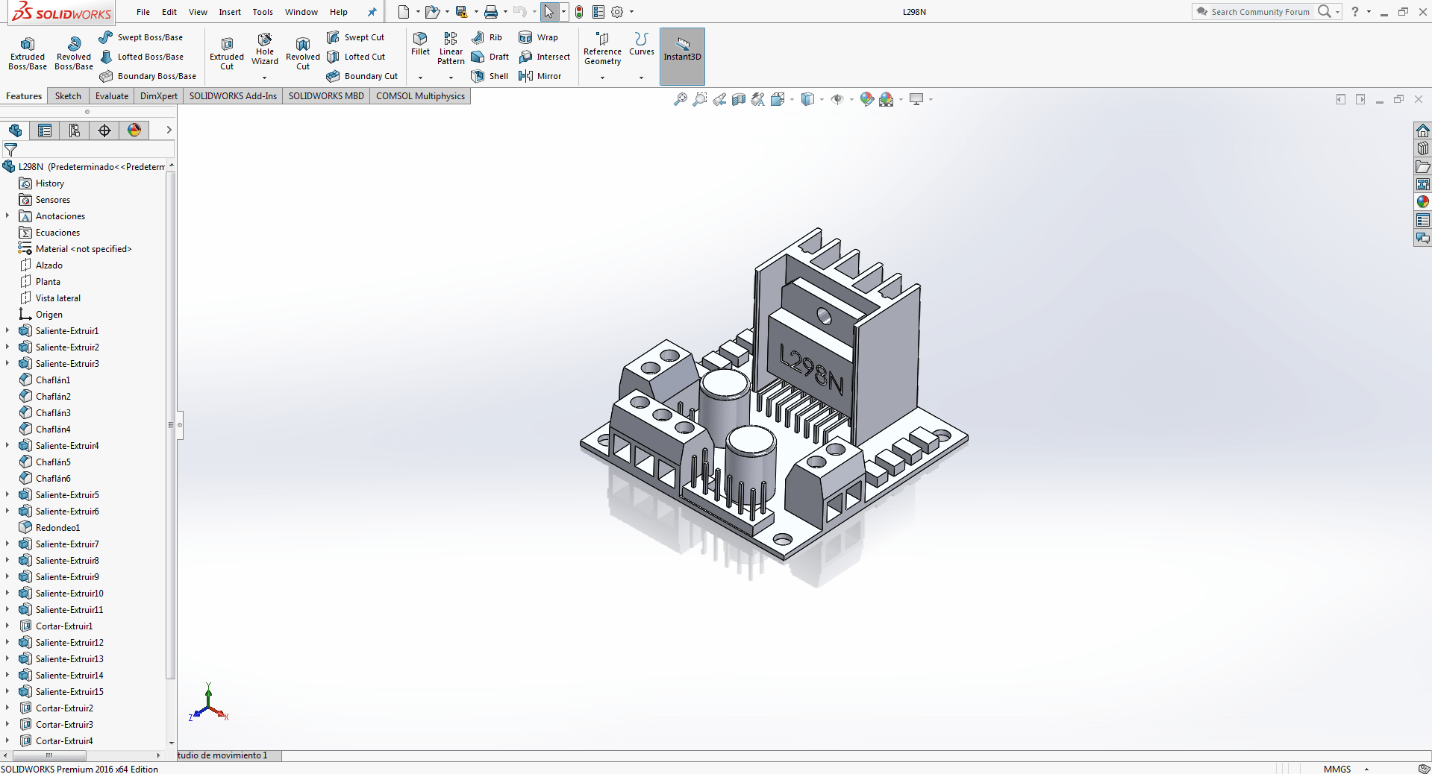Select the Lofted Cut tool
Screen dimensions: 1432x774
coord(356,57)
